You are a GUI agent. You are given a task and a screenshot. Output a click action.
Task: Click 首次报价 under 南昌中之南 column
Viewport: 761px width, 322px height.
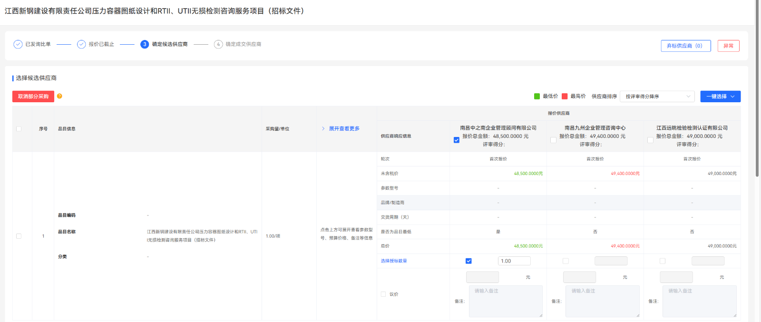pos(498,159)
